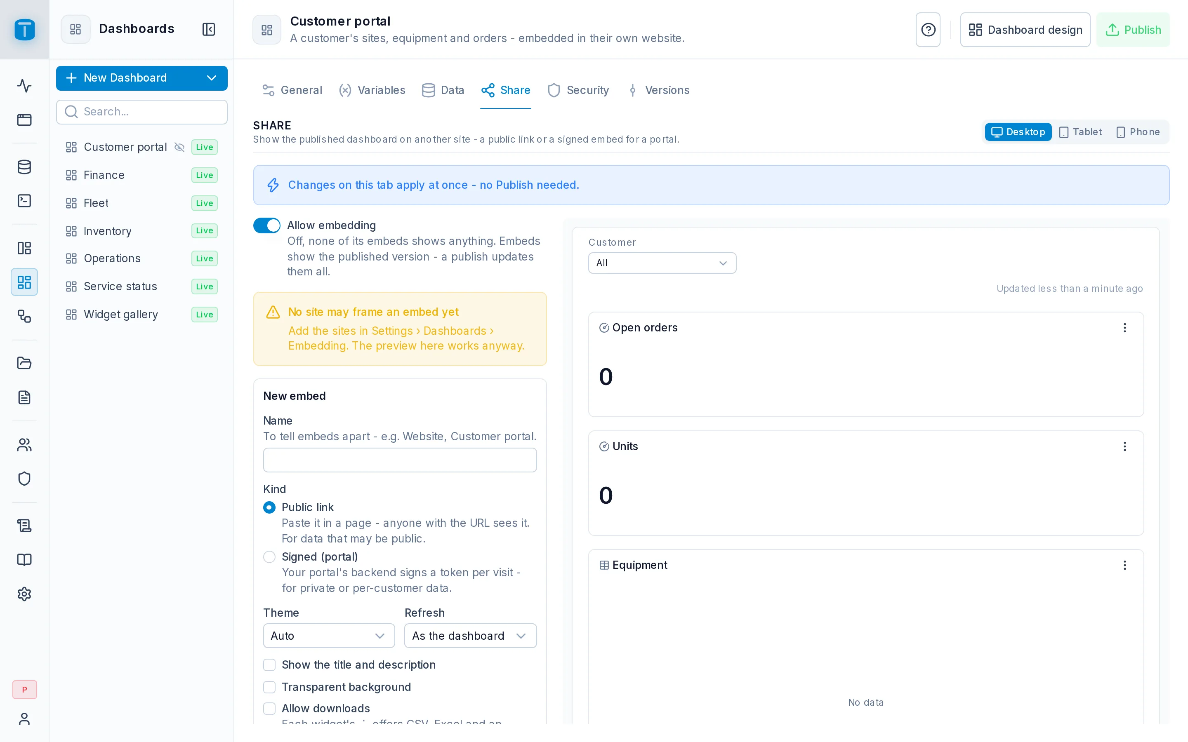Expand the New Dashboard dropdown arrow
Screen dimensions: 1188x742
212,78
